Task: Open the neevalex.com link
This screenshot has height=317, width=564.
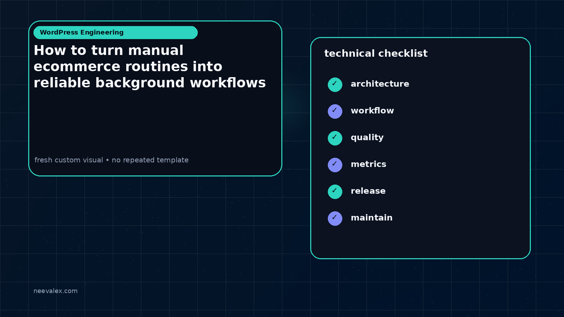Action: (x=55, y=291)
